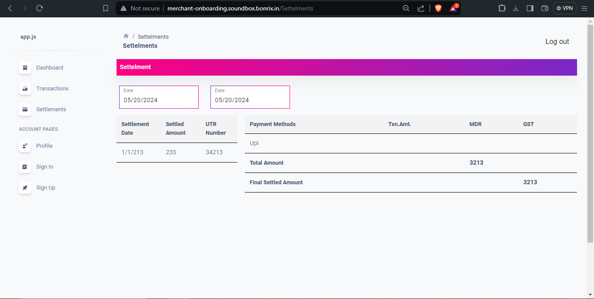Open the Brave Shields icon

[438, 8]
